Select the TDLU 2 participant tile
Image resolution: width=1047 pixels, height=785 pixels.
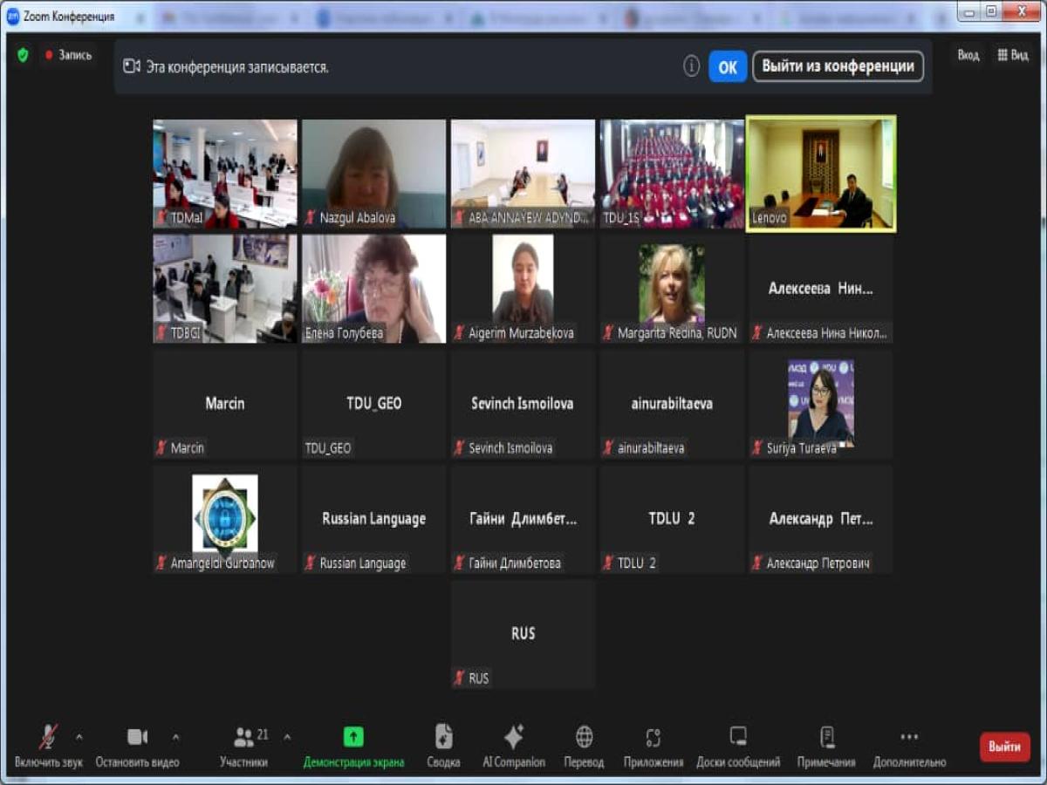tap(672, 519)
